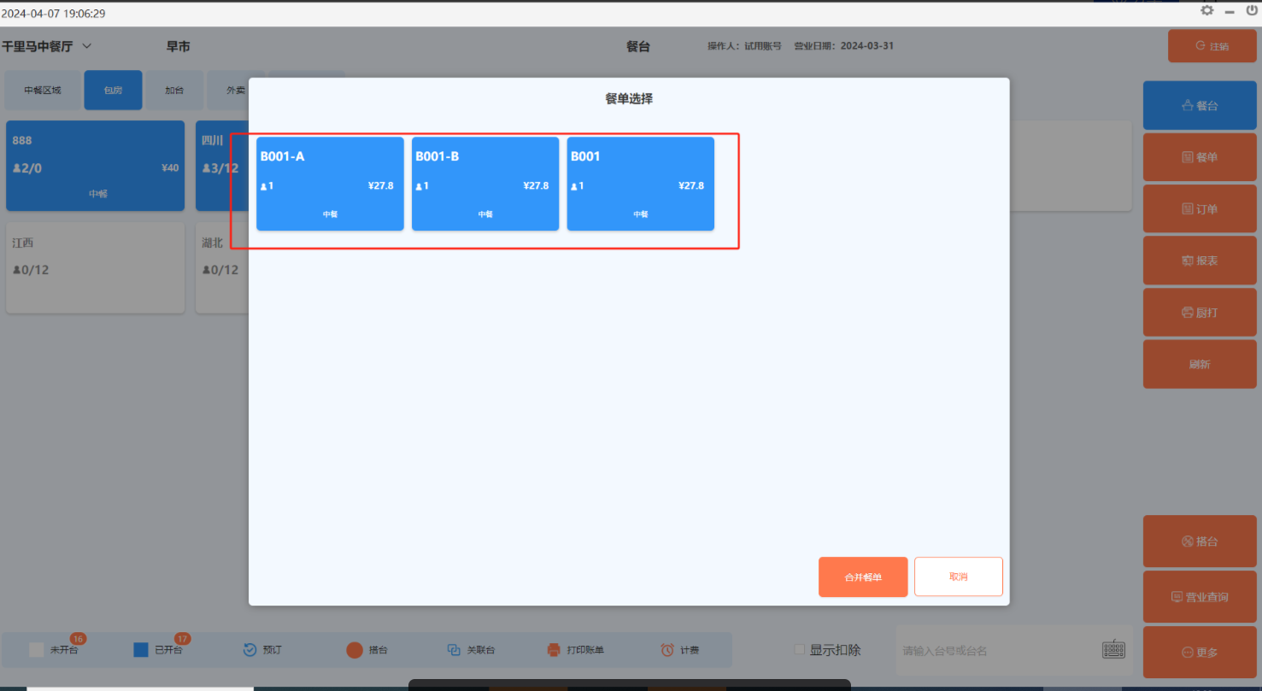Click the 关联台 linked tables icon
The width and height of the screenshot is (1262, 691).
(x=454, y=650)
